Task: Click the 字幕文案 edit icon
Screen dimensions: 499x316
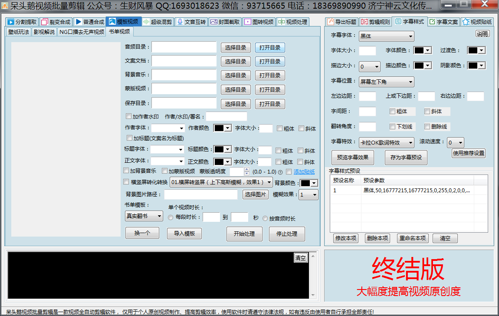Action: (432, 22)
